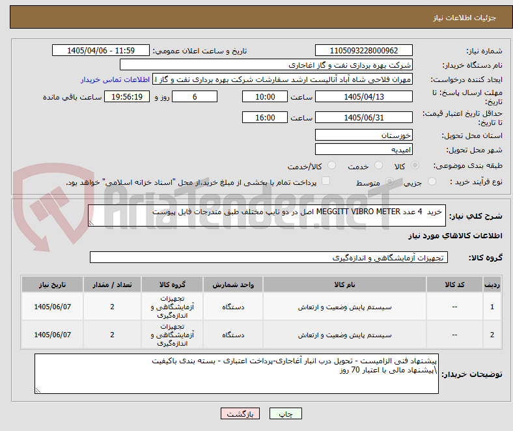Click the remaining days field showing 6
The height and width of the screenshot is (431, 513).
195,96
